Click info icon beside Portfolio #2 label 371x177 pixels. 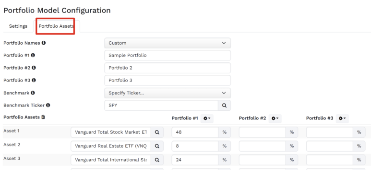point(34,68)
